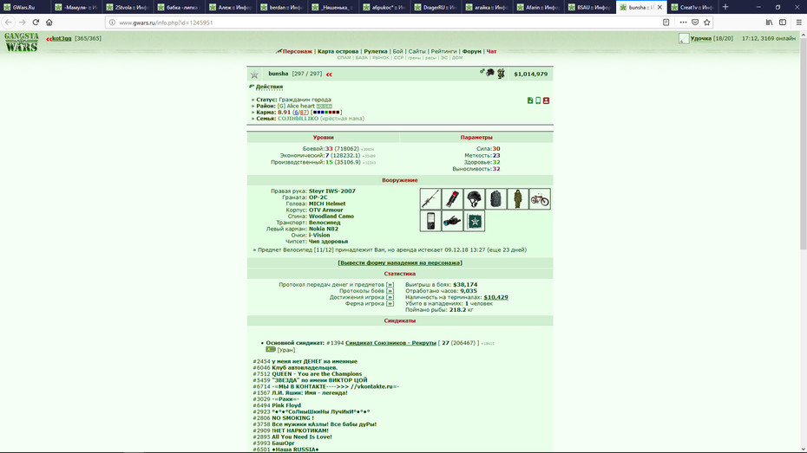Click the karma color squares bar

326,113
